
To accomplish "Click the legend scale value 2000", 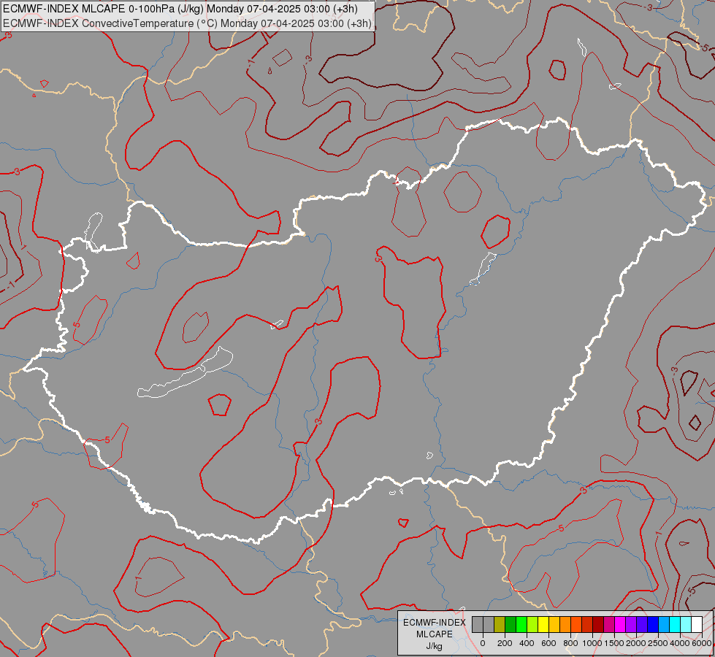I will click(636, 643).
